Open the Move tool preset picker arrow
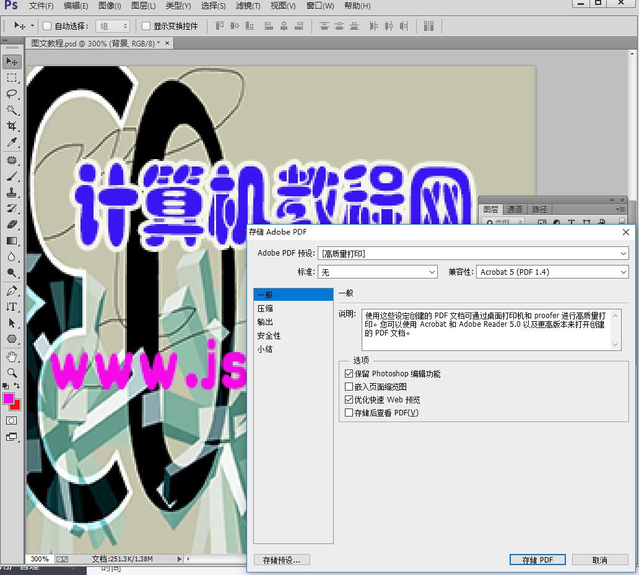 pyautogui.click(x=33, y=26)
